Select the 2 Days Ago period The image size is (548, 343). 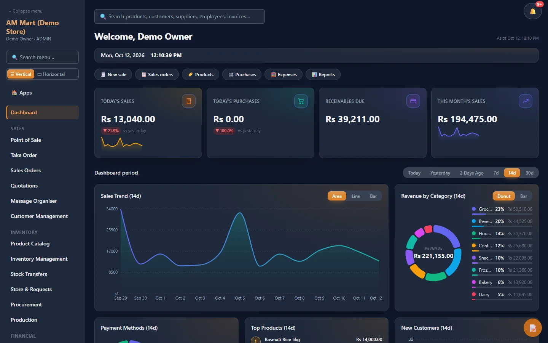point(472,173)
